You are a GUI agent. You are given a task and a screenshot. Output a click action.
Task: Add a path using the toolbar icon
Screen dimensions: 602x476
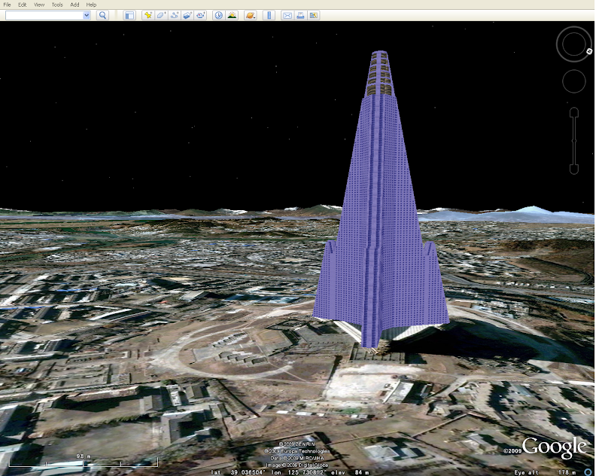pos(175,15)
